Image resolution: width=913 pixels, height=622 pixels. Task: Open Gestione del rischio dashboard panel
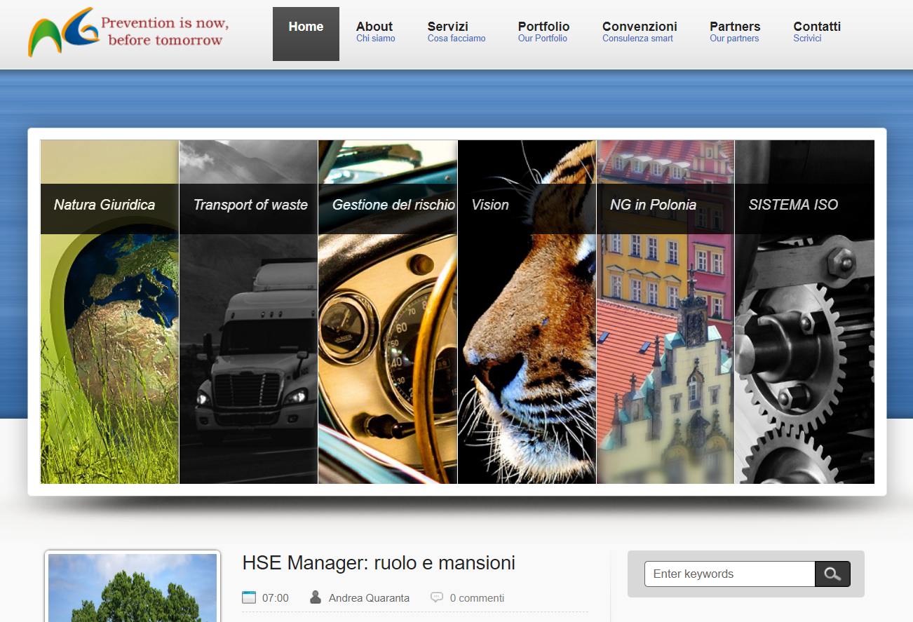[x=387, y=312]
